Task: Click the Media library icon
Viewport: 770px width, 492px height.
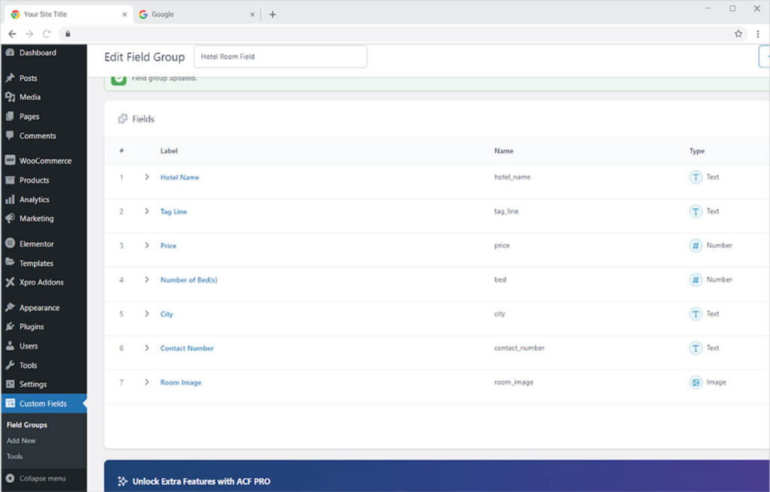Action: pos(10,97)
